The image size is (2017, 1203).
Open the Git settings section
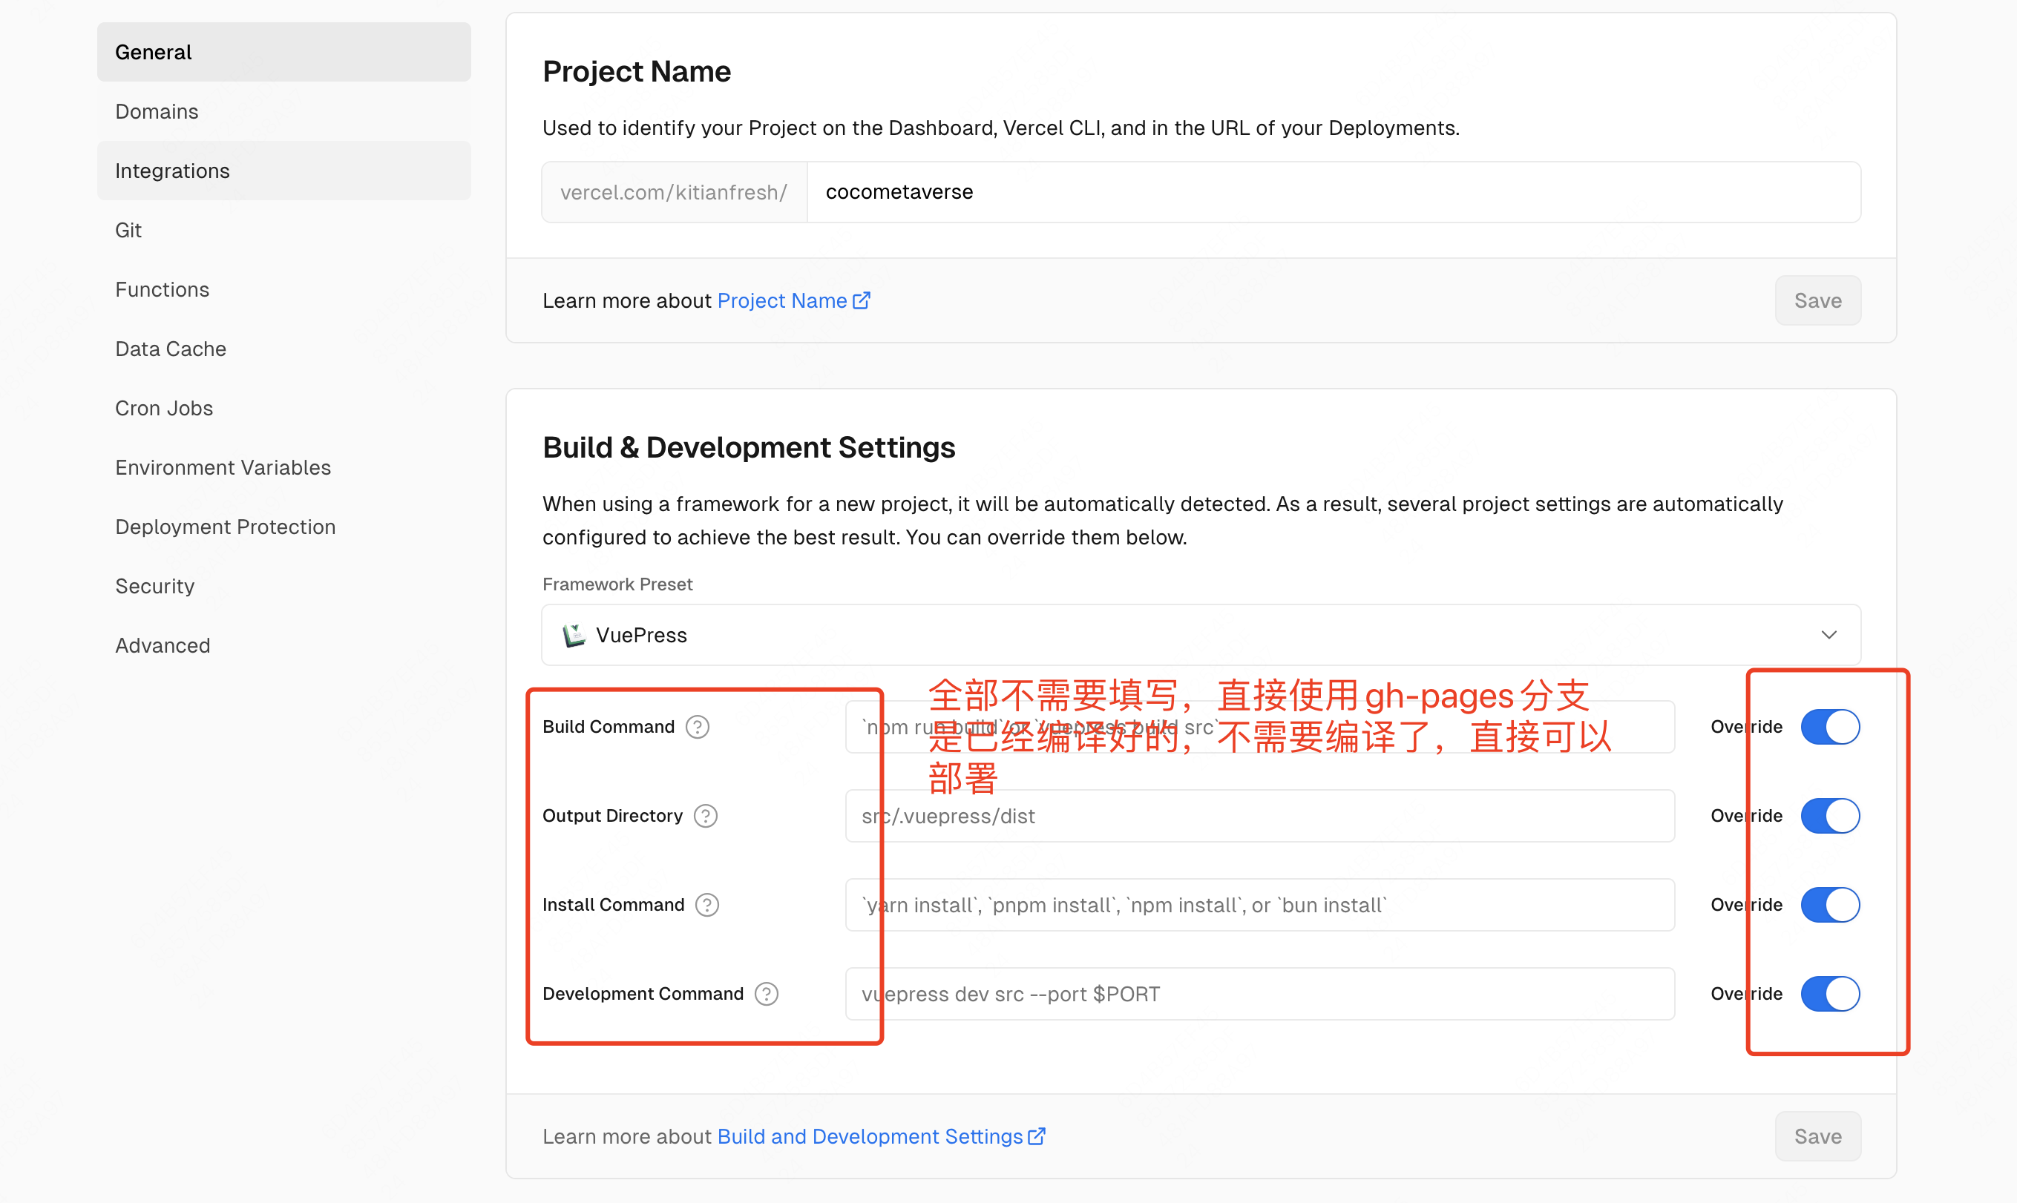click(284, 230)
